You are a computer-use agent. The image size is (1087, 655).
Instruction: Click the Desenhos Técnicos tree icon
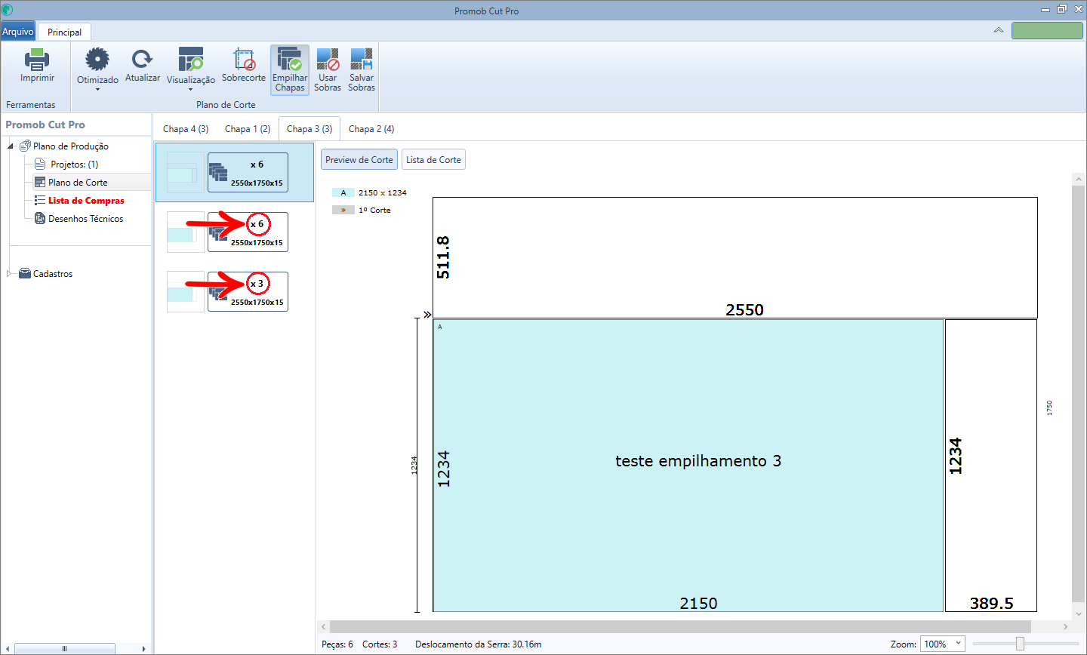40,219
